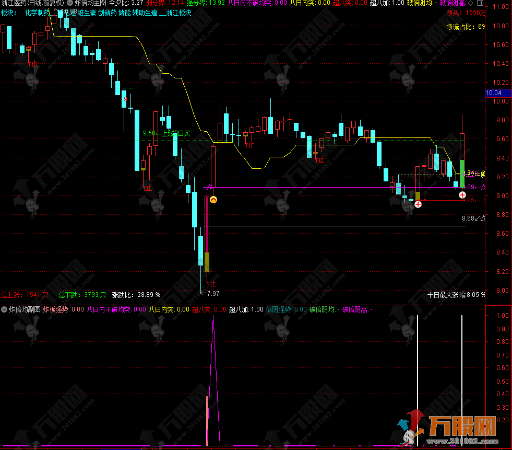Click the 9.58 上线3日买 label

166,133
